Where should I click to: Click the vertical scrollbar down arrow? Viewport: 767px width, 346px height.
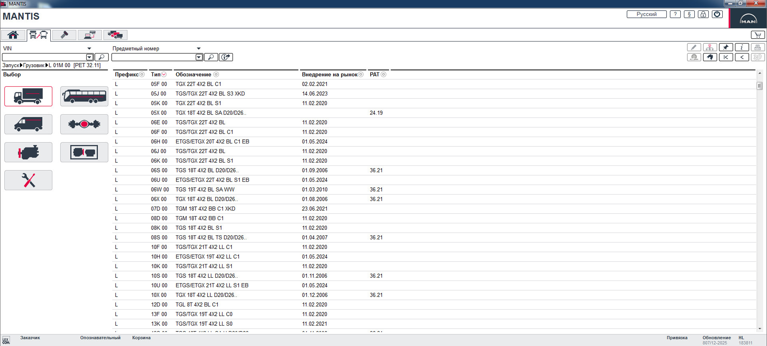[x=760, y=329]
